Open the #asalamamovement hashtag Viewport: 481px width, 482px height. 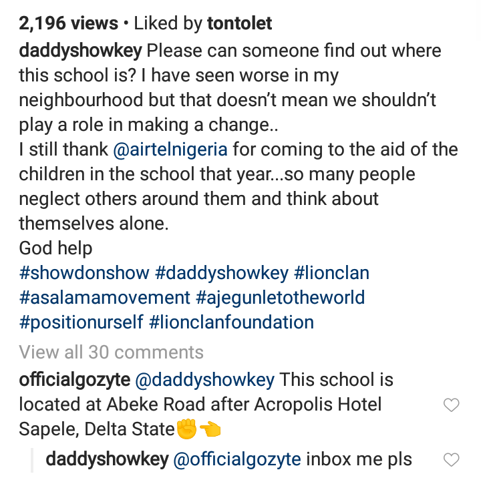(x=105, y=298)
